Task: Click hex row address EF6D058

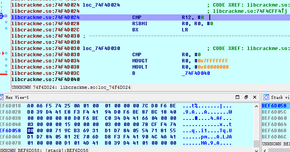Action: (10, 131)
